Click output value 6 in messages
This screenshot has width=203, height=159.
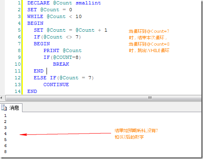point(5,146)
